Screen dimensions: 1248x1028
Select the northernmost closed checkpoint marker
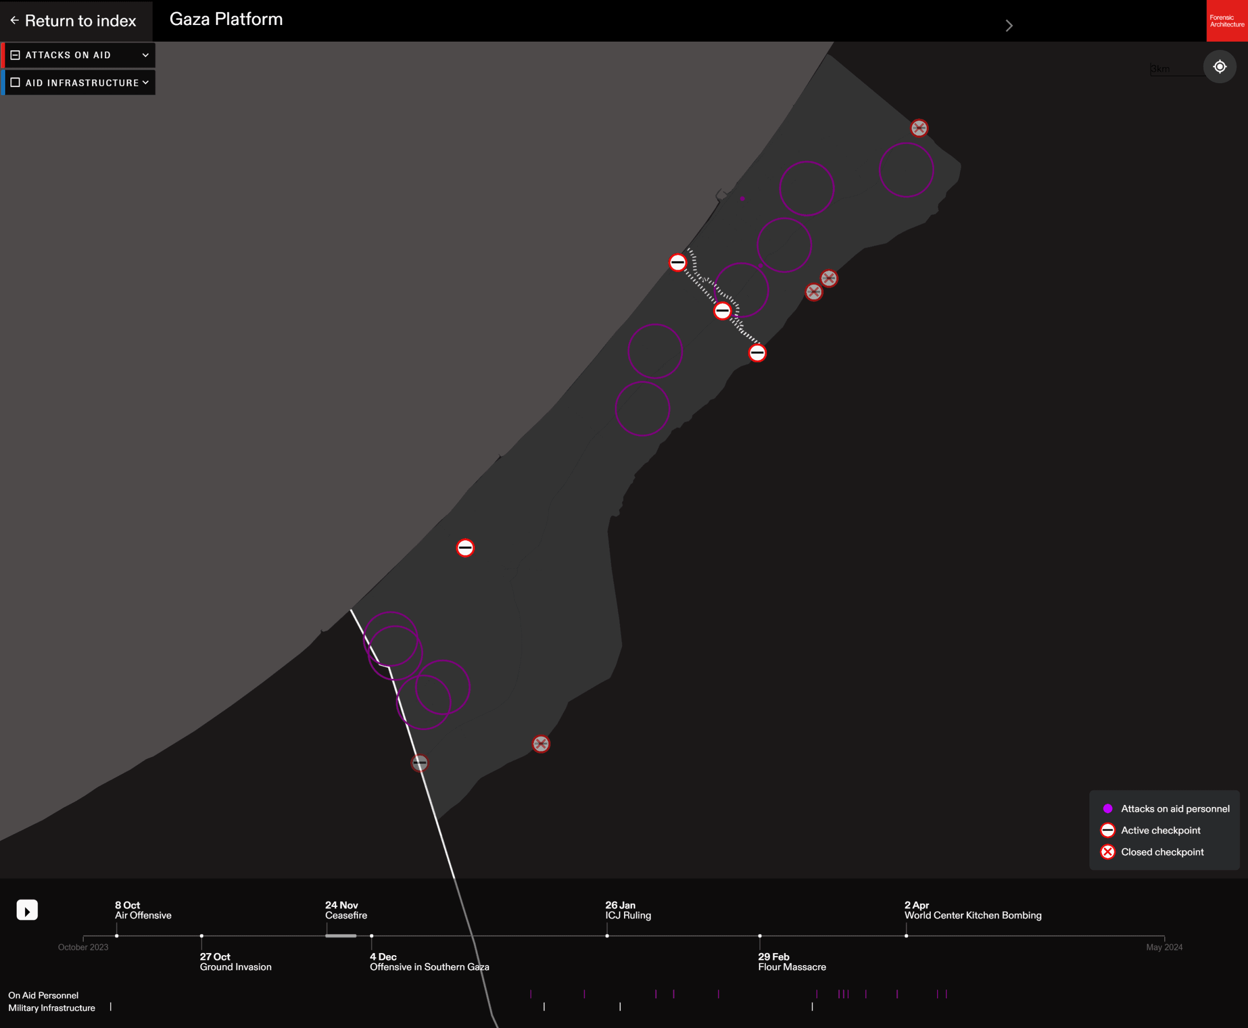point(919,128)
